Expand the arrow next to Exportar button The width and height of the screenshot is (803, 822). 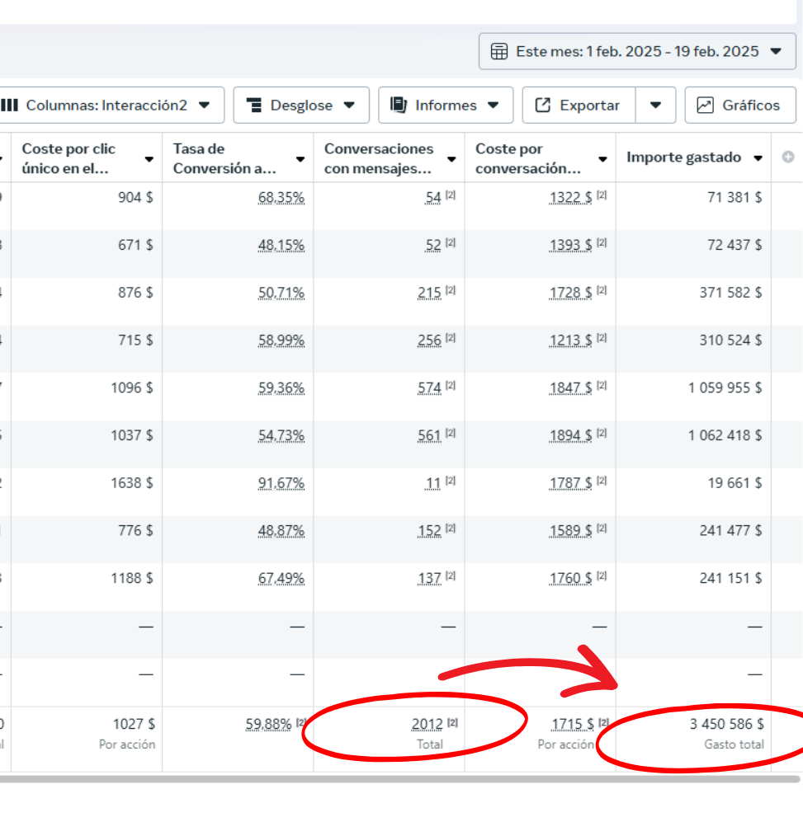(655, 106)
